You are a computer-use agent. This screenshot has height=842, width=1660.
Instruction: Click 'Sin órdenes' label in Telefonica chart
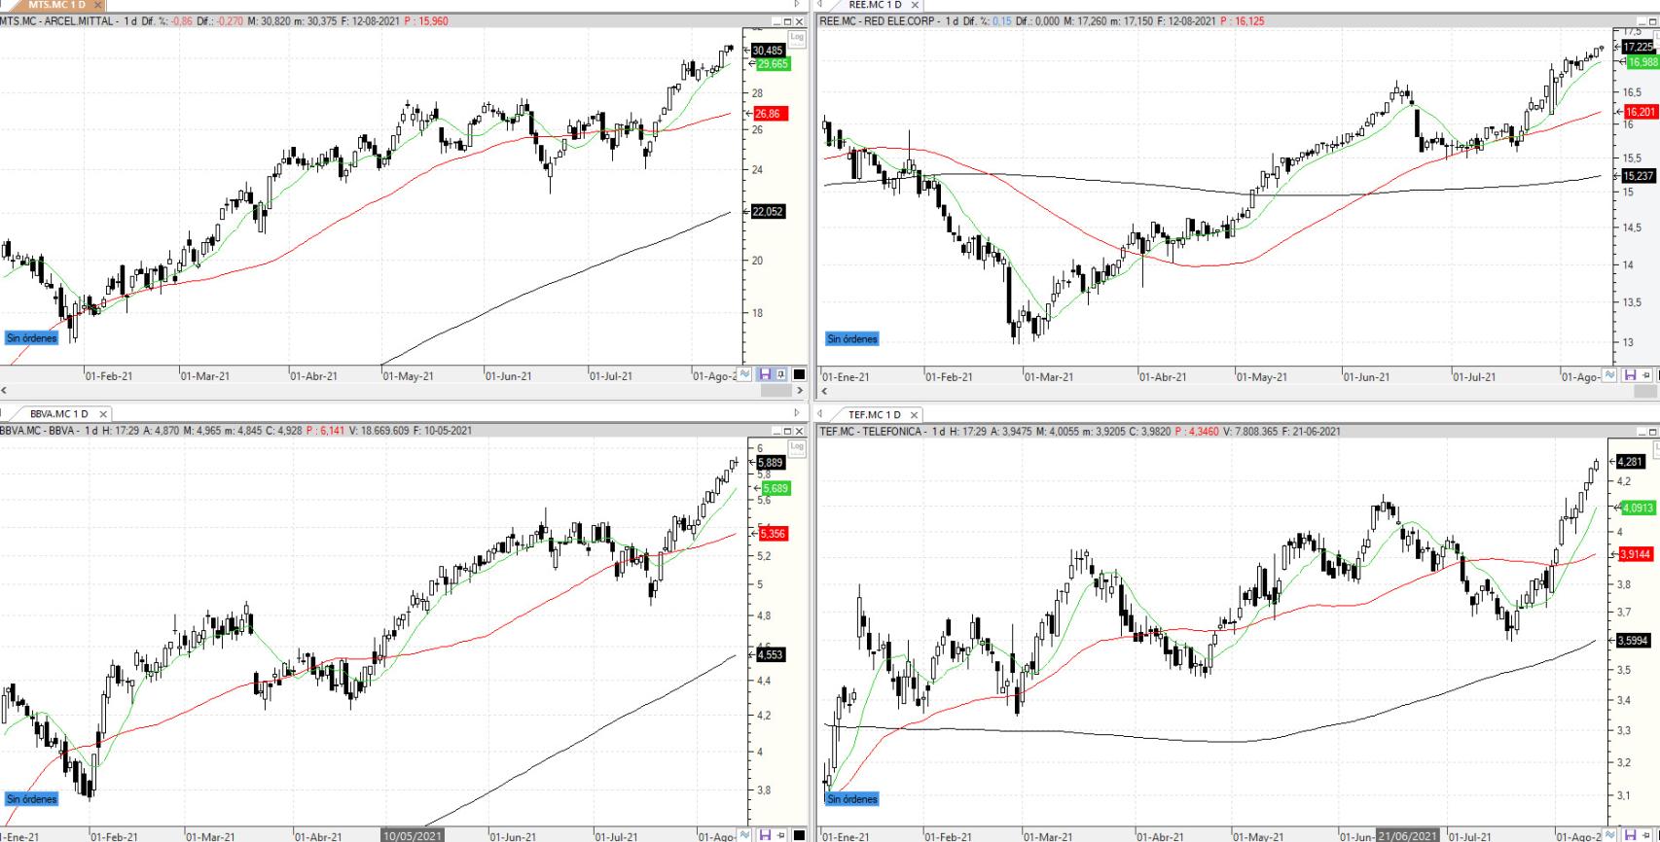pos(852,799)
